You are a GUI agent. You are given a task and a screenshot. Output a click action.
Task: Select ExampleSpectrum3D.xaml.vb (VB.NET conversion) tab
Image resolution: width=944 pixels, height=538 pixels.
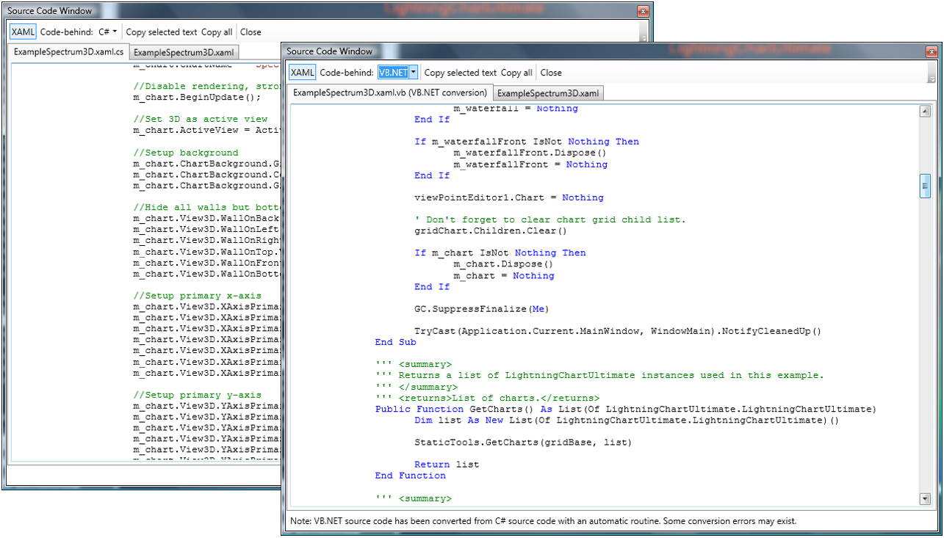(389, 93)
